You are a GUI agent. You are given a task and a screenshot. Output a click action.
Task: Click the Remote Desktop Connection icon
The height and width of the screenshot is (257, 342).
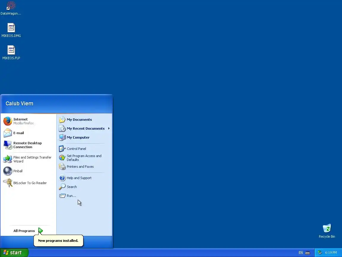[x=8, y=145]
